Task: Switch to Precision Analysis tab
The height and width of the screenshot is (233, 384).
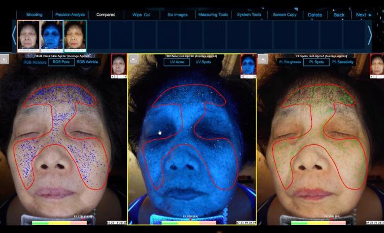Action: [x=70, y=15]
